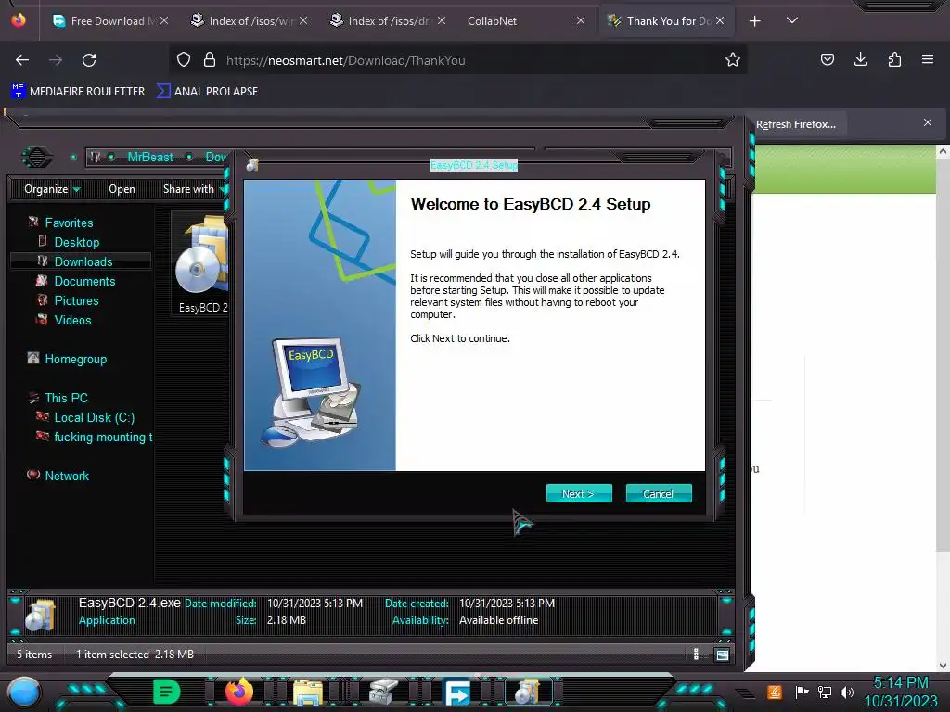Open the tracking protection shield icon
The image size is (950, 712).
pyautogui.click(x=184, y=60)
